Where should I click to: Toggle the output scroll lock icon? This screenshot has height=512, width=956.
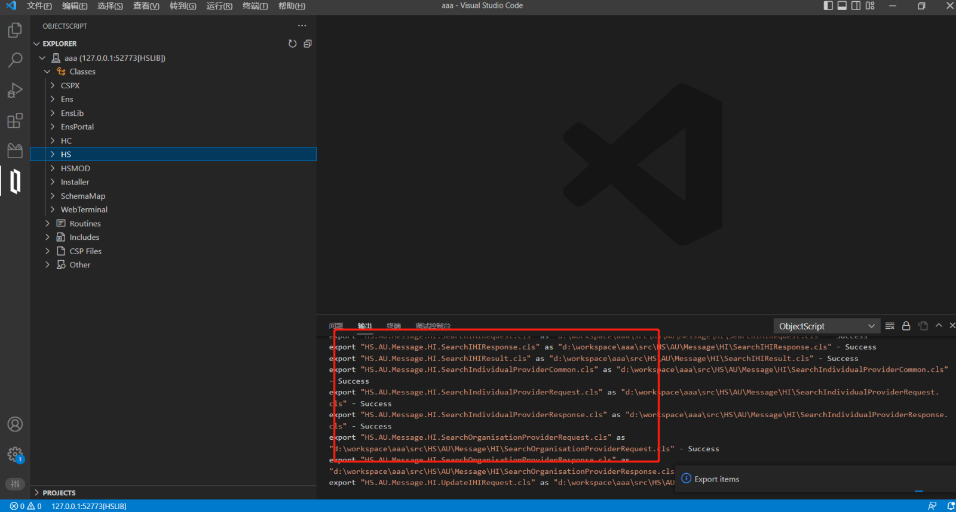click(906, 326)
